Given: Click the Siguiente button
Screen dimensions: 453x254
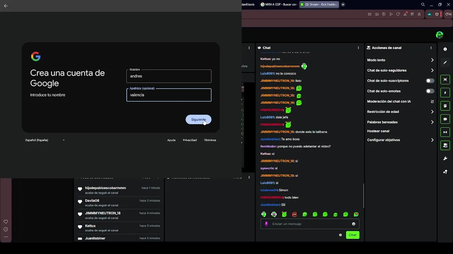Looking at the screenshot, I should tap(198, 120).
